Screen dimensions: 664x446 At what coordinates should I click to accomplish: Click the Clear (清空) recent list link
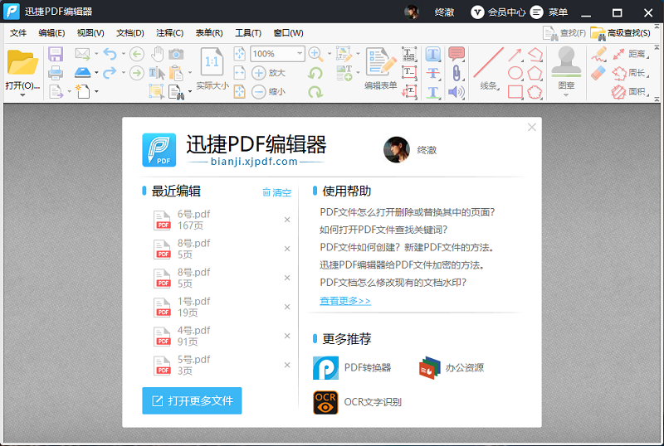click(277, 192)
